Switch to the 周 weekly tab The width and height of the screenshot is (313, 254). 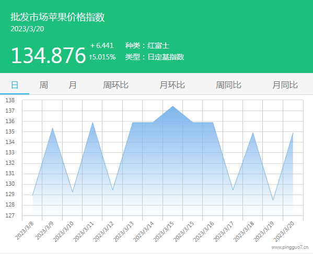tap(43, 85)
